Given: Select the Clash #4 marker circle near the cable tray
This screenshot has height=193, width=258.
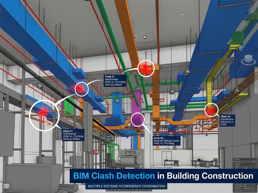Looking at the screenshot, I should [212, 110].
